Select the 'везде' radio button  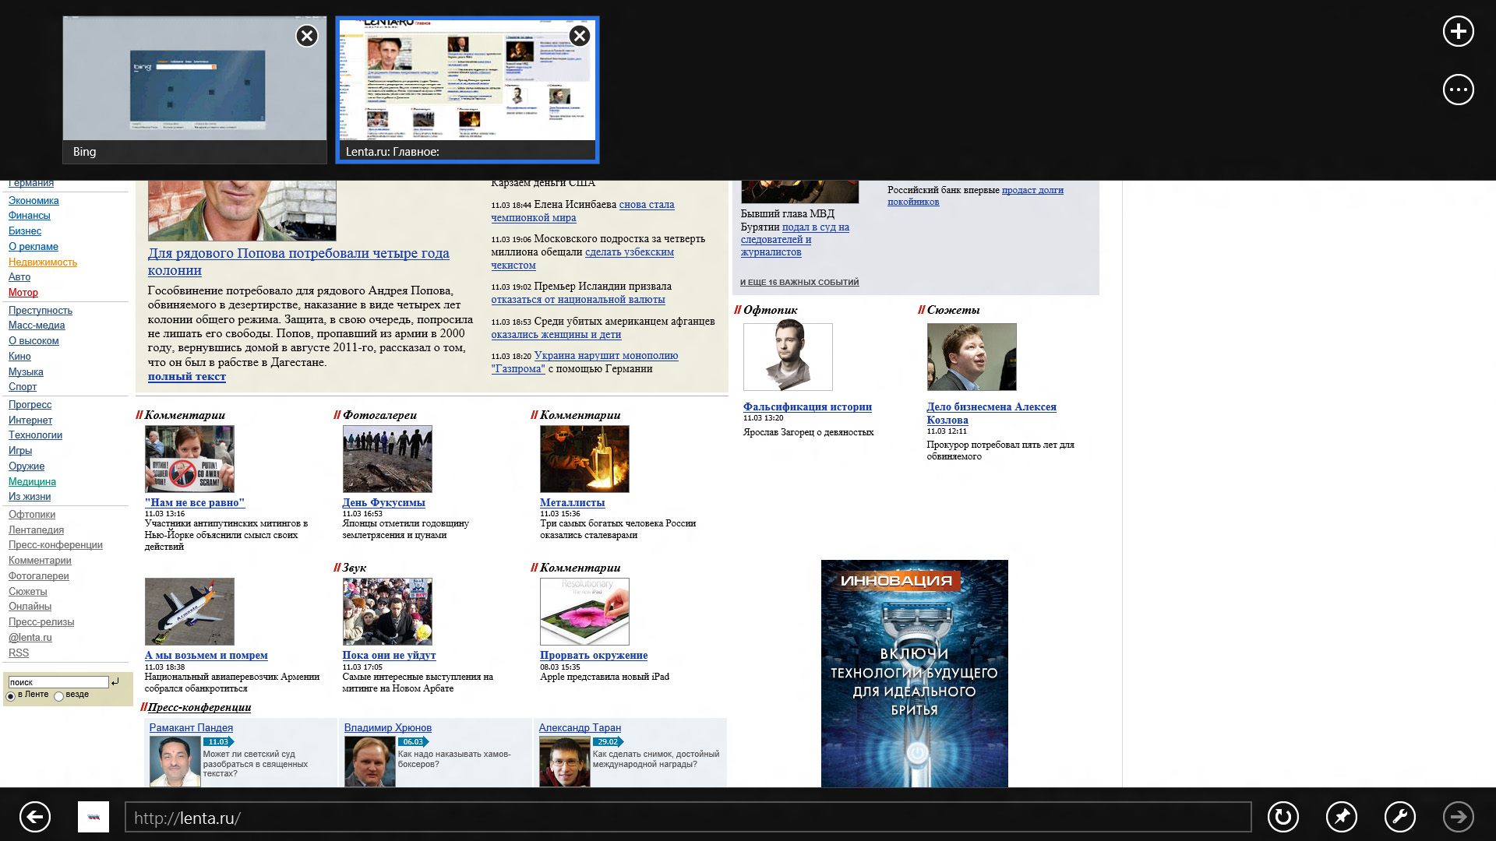[58, 696]
